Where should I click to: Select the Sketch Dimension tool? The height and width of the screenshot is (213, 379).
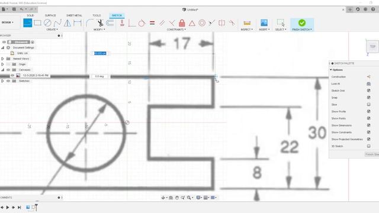78,23
